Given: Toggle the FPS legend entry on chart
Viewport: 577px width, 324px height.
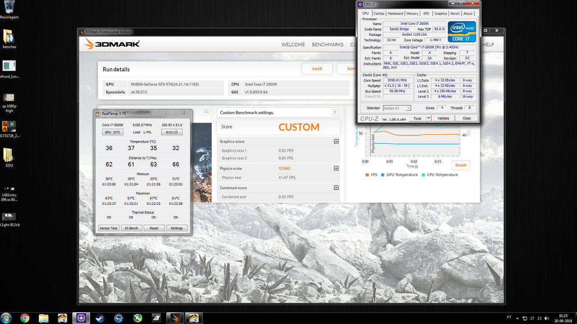Looking at the screenshot, I should (x=371, y=175).
